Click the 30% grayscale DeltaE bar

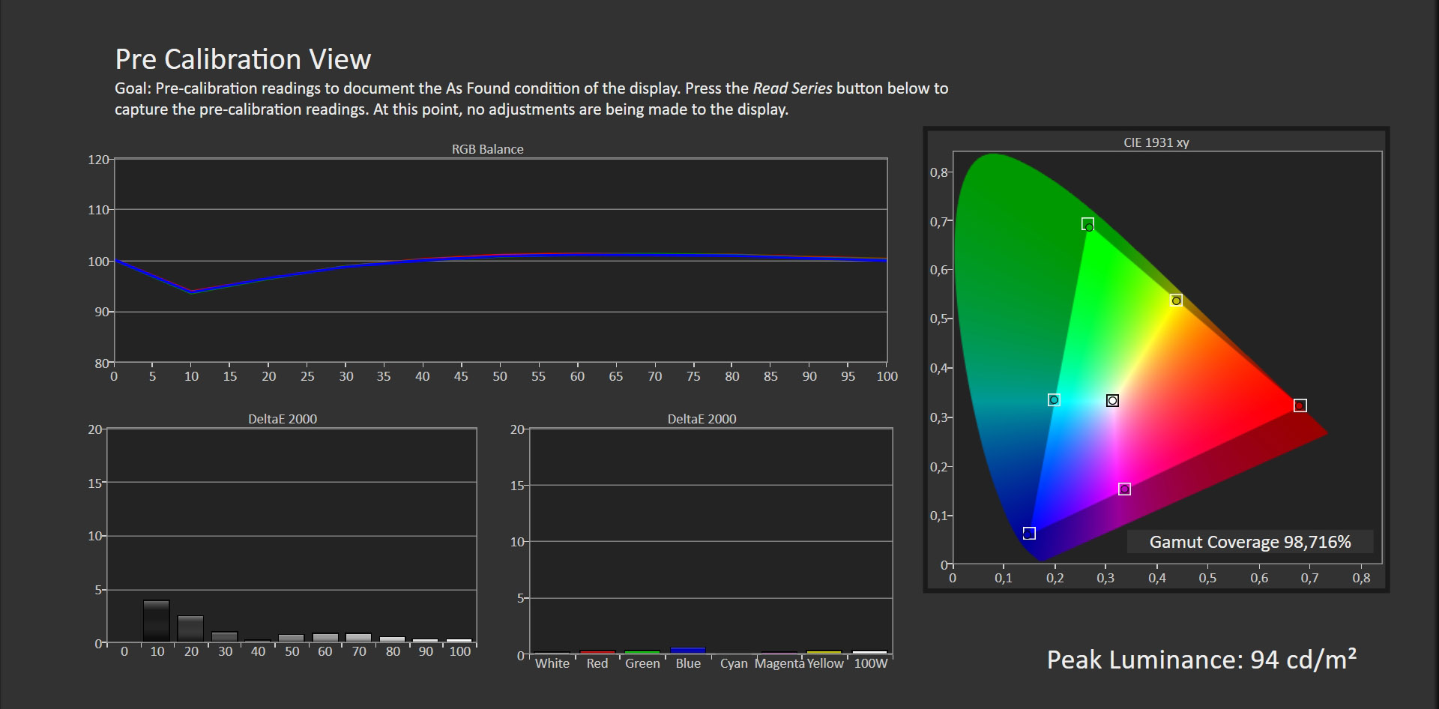tap(225, 637)
